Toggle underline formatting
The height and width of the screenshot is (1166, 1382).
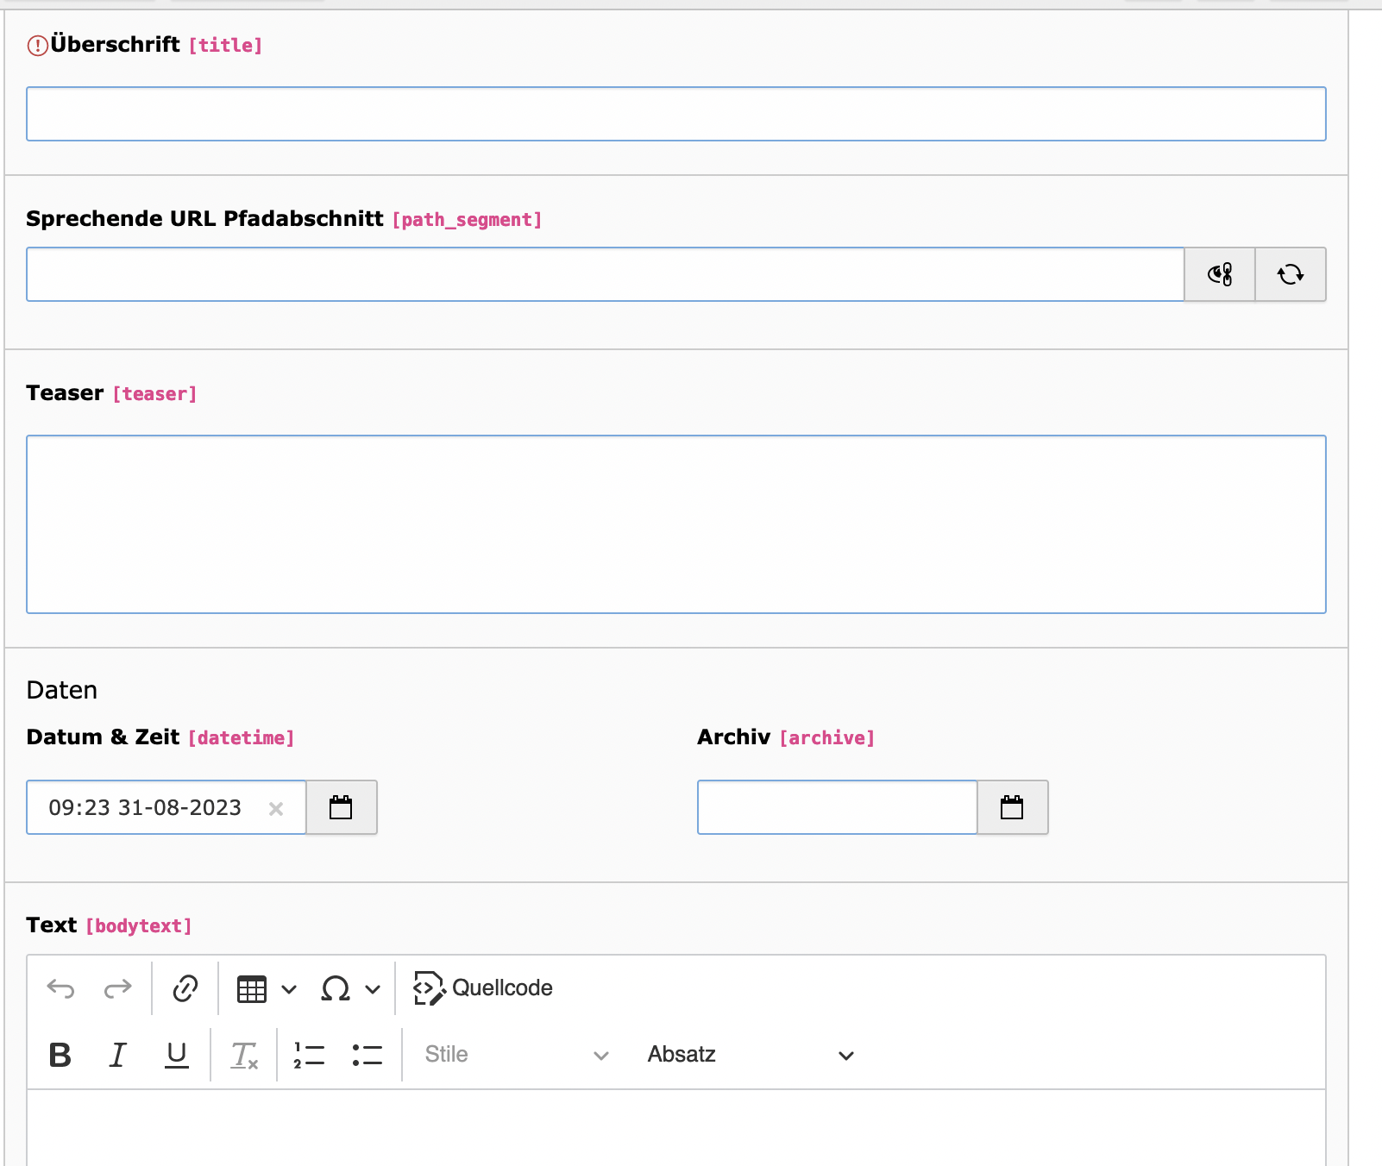tap(177, 1055)
